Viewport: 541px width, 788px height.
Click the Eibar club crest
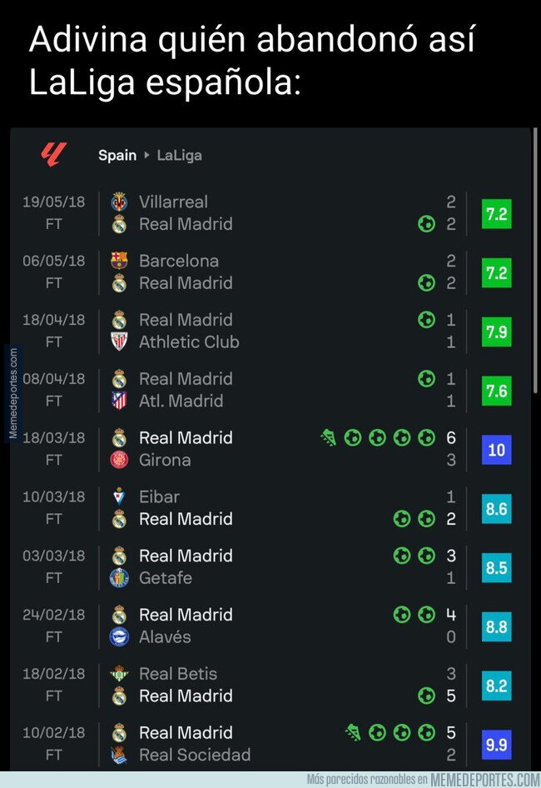pyautogui.click(x=119, y=496)
